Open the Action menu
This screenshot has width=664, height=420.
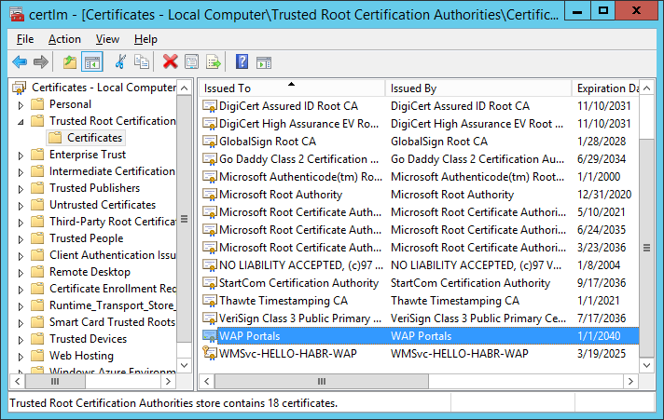pyautogui.click(x=64, y=39)
